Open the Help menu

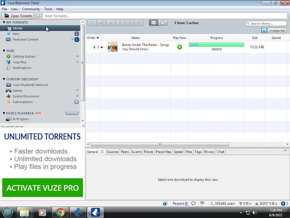click(x=60, y=9)
